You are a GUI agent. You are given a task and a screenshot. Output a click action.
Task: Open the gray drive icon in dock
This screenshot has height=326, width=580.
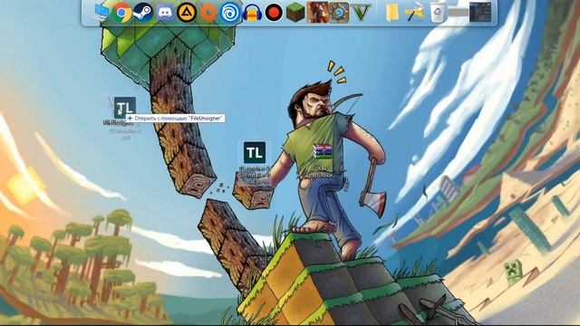[459, 13]
